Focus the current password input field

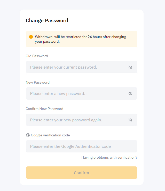click(82, 67)
